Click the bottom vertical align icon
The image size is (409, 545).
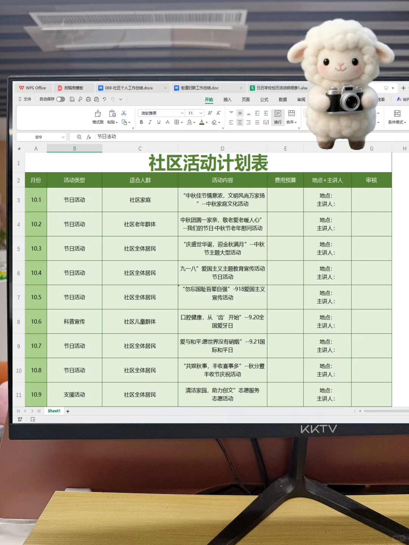tap(248, 113)
